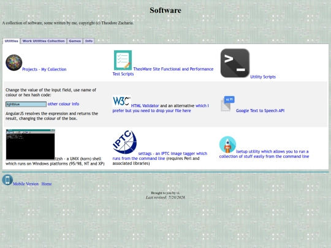331x248 pixels.
Task: Follow the Utility Scripts link
Action: pos(263,77)
